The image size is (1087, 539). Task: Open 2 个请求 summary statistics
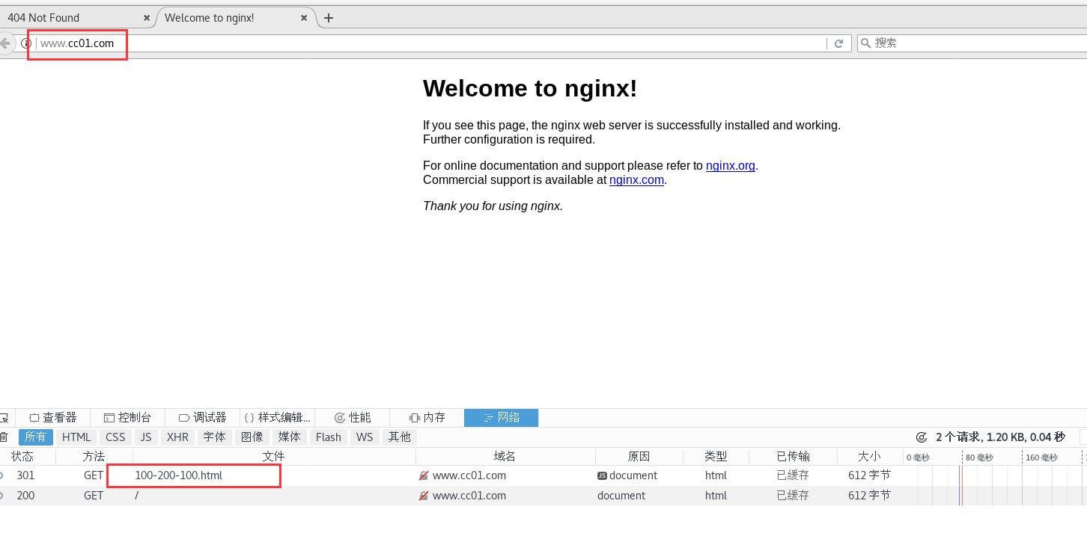[x=1000, y=437]
